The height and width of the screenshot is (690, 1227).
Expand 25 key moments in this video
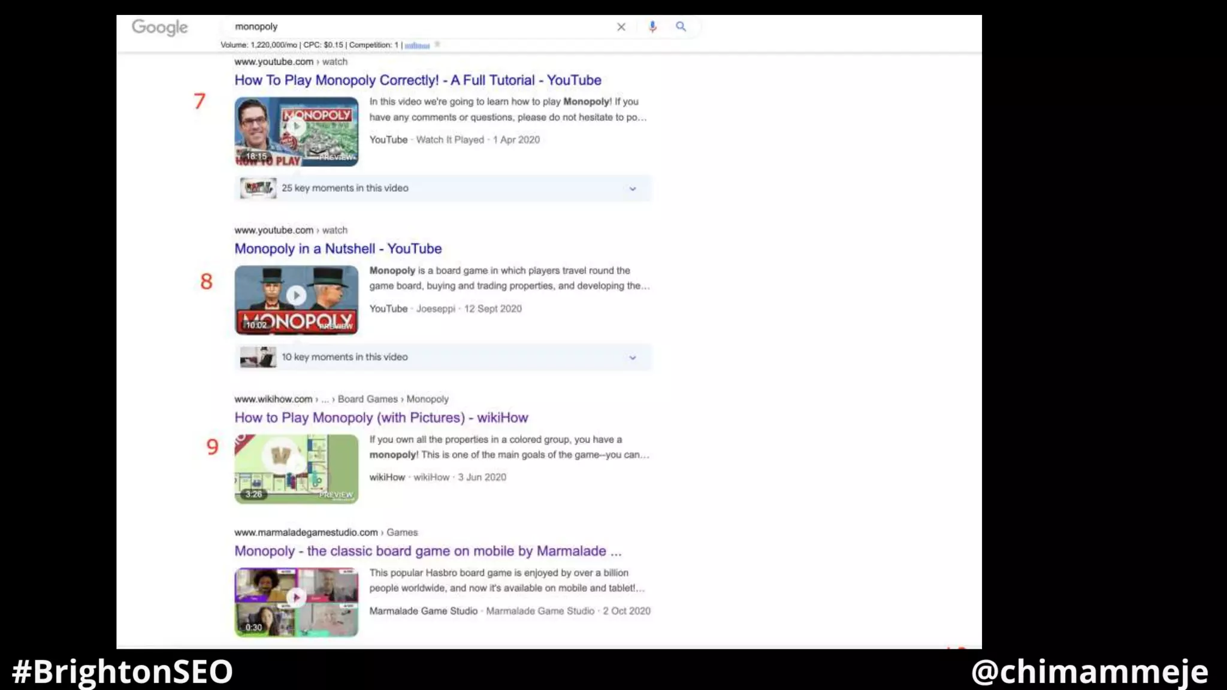coord(632,189)
